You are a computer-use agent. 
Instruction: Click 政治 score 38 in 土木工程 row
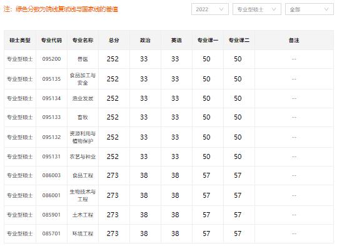click(144, 215)
